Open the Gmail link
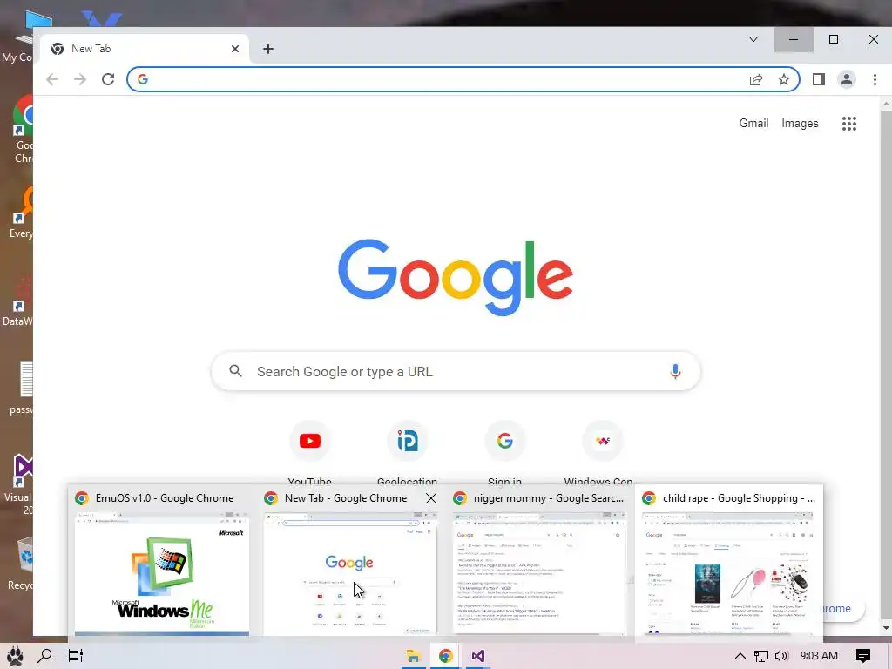Screen dimensions: 892x669 [753, 124]
